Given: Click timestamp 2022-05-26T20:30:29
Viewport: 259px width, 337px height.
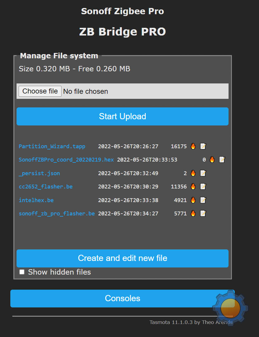Looking at the screenshot, I should tap(128, 187).
